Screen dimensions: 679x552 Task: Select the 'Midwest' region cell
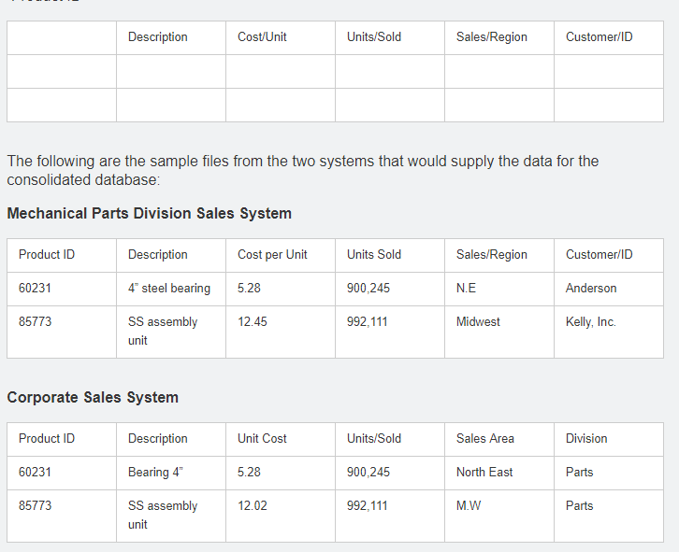[x=478, y=322]
